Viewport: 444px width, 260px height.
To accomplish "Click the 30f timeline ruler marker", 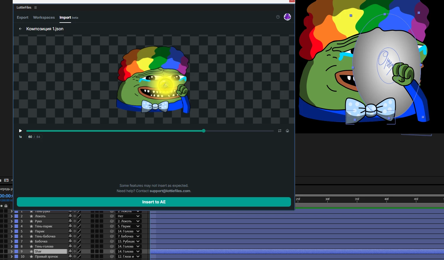I will click(x=327, y=199).
